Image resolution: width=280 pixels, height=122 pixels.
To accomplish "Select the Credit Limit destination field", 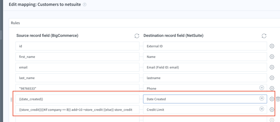I will (x=205, y=110).
